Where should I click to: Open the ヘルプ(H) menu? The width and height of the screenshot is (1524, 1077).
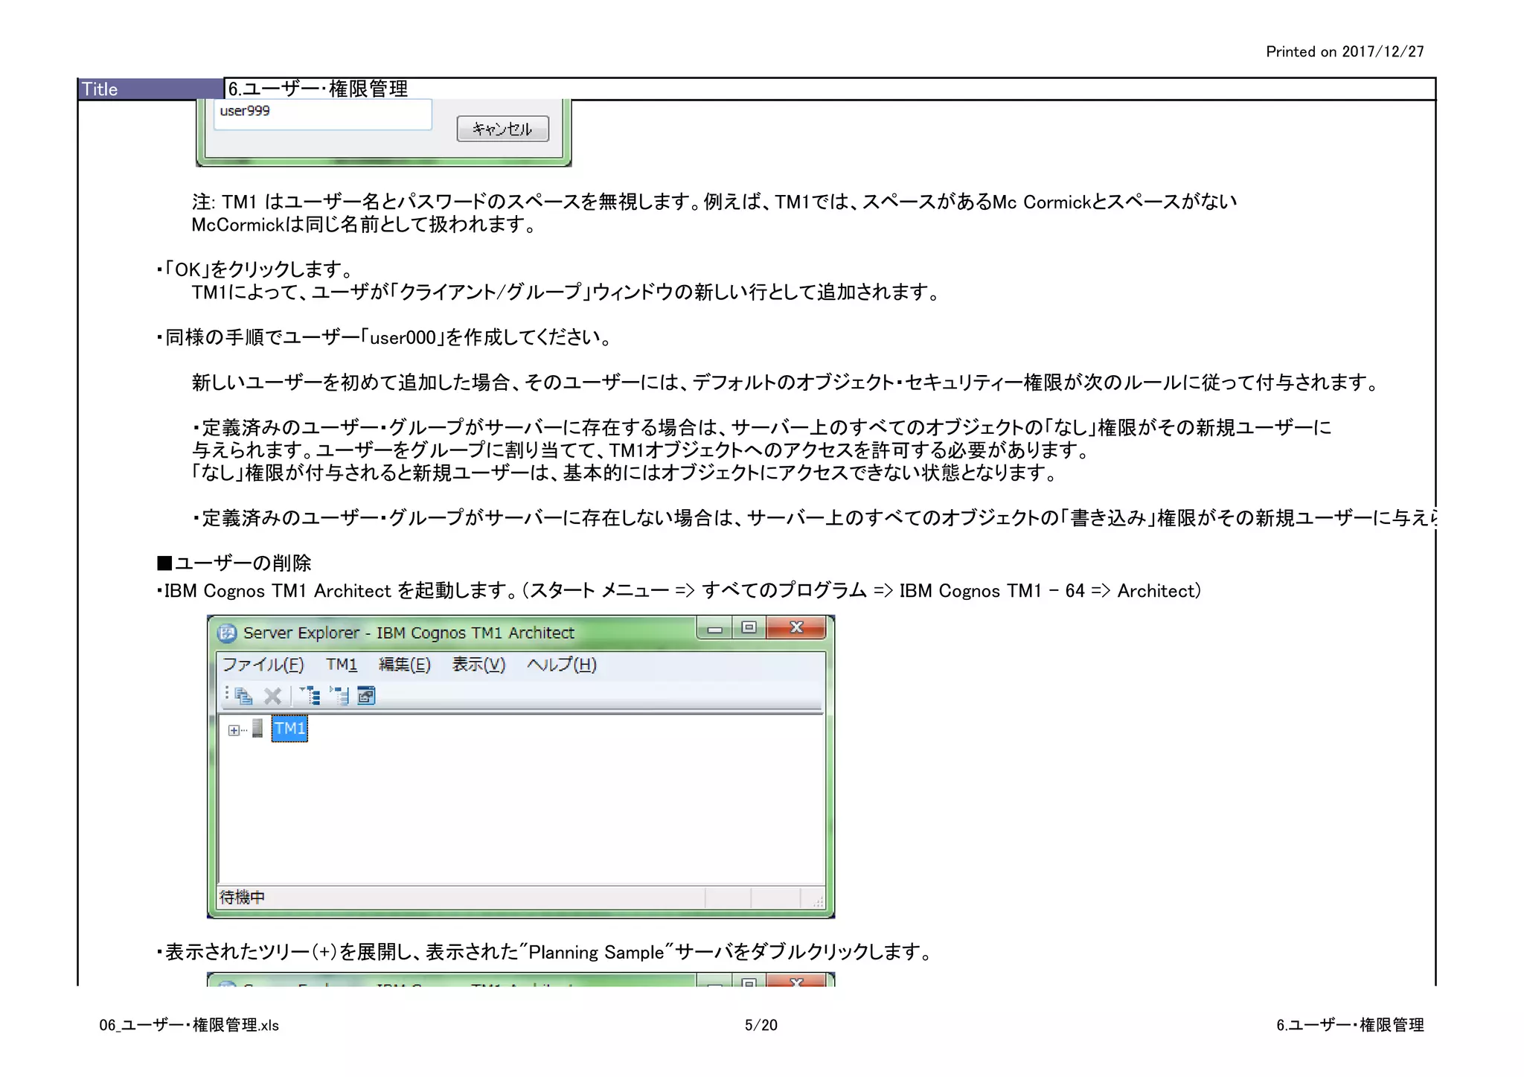pos(562,665)
